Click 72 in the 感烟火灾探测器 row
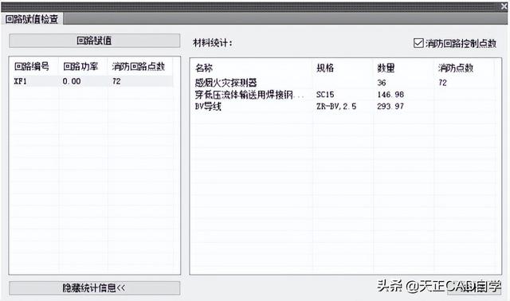The image size is (510, 301). (x=442, y=83)
